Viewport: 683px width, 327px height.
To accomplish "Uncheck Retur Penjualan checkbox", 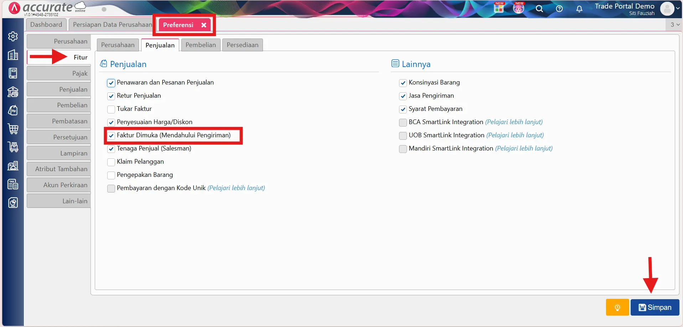I will (x=111, y=96).
